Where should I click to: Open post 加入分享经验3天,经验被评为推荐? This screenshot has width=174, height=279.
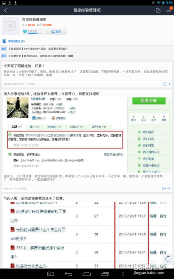[x=52, y=94]
